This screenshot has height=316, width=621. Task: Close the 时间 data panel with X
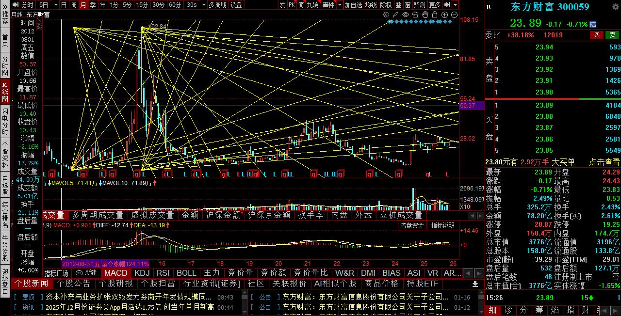pos(39,20)
